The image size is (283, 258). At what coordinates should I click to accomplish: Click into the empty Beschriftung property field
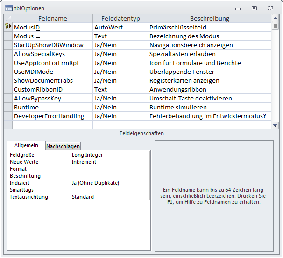[110, 176]
